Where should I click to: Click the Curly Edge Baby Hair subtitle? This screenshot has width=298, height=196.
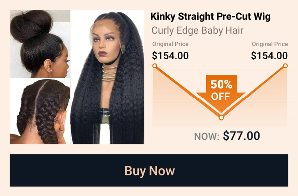198,31
